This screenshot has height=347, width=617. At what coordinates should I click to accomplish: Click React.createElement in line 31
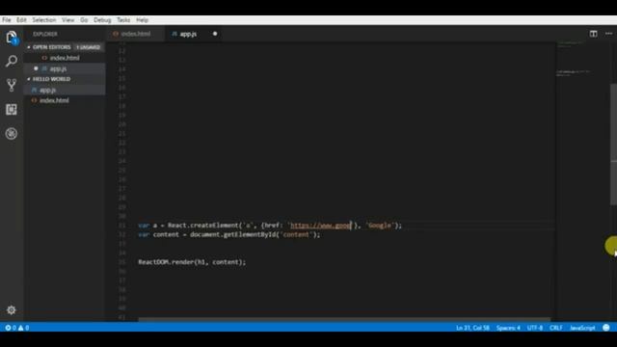(203, 226)
